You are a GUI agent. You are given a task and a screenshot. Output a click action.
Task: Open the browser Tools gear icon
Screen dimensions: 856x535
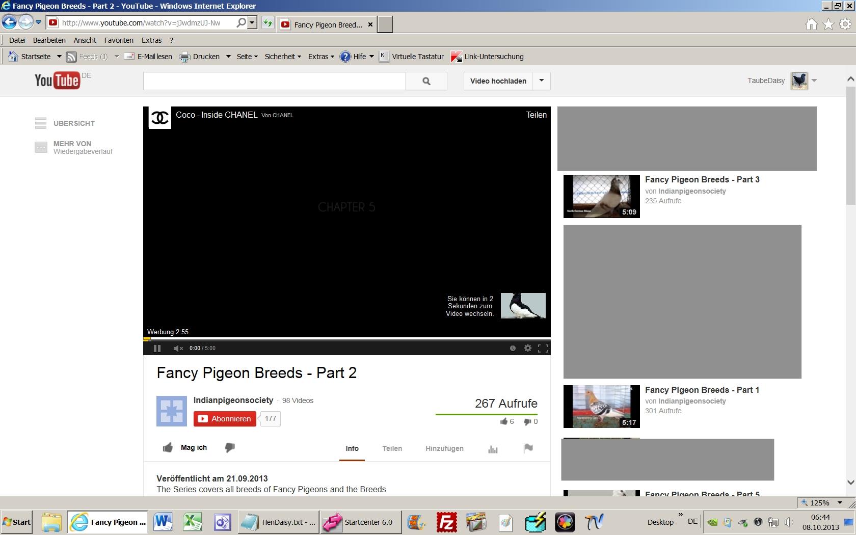tap(845, 24)
